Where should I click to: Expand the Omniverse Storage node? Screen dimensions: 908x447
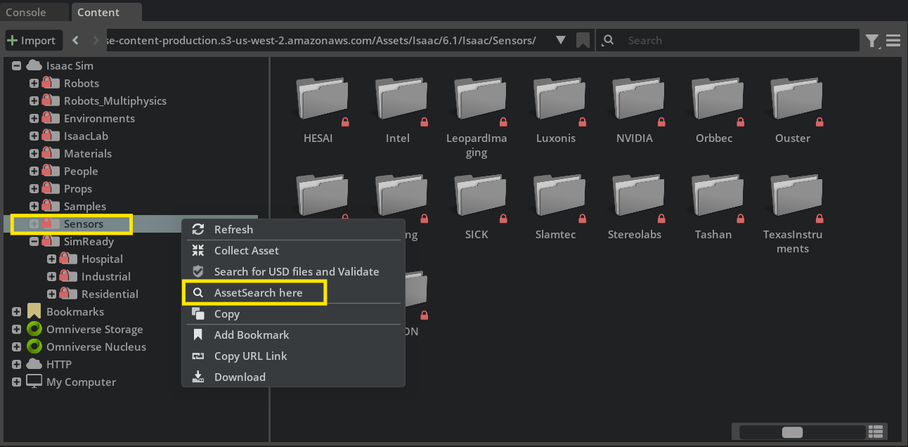tap(17, 329)
